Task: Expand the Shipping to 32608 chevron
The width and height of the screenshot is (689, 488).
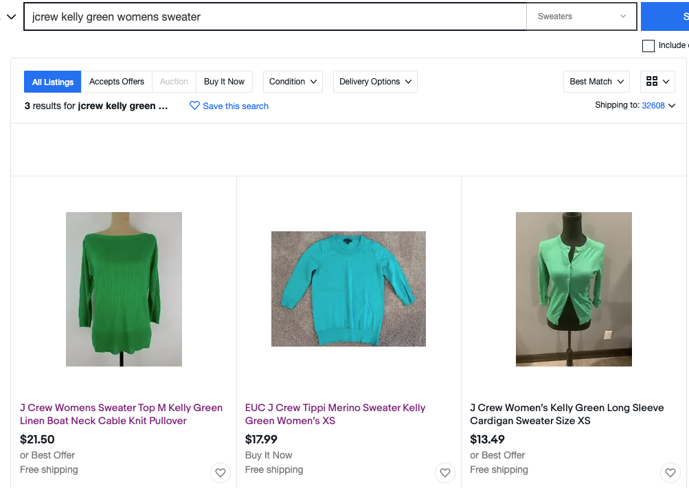Action: 672,106
